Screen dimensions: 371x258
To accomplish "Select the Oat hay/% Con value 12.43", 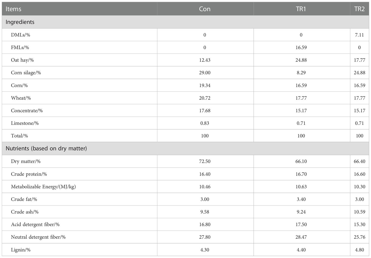I will point(205,60).
